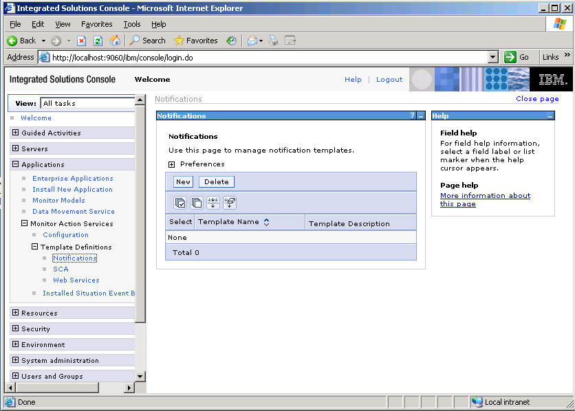Expand the Preferences section

point(172,164)
